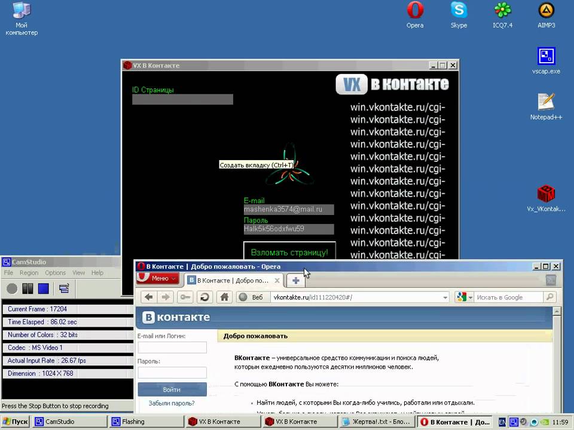
Task: Follow the Забыли пароль link
Action: tap(172, 403)
